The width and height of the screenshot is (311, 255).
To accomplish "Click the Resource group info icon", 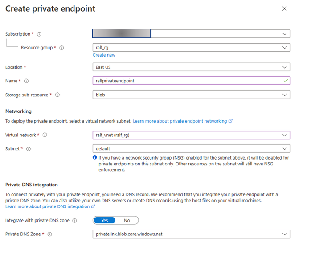I will pos(61,48).
